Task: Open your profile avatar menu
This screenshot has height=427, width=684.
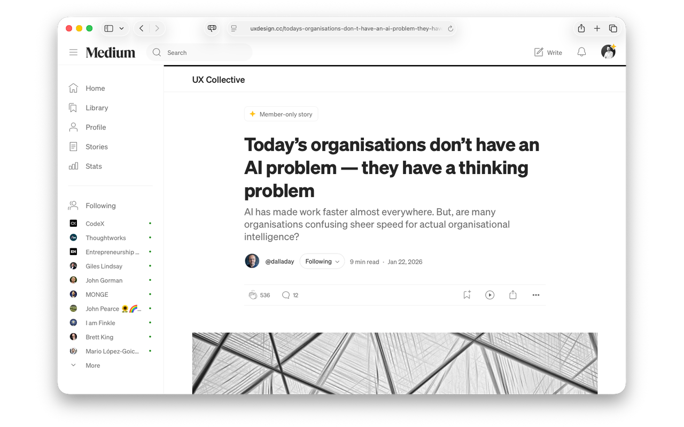Action: click(x=608, y=52)
